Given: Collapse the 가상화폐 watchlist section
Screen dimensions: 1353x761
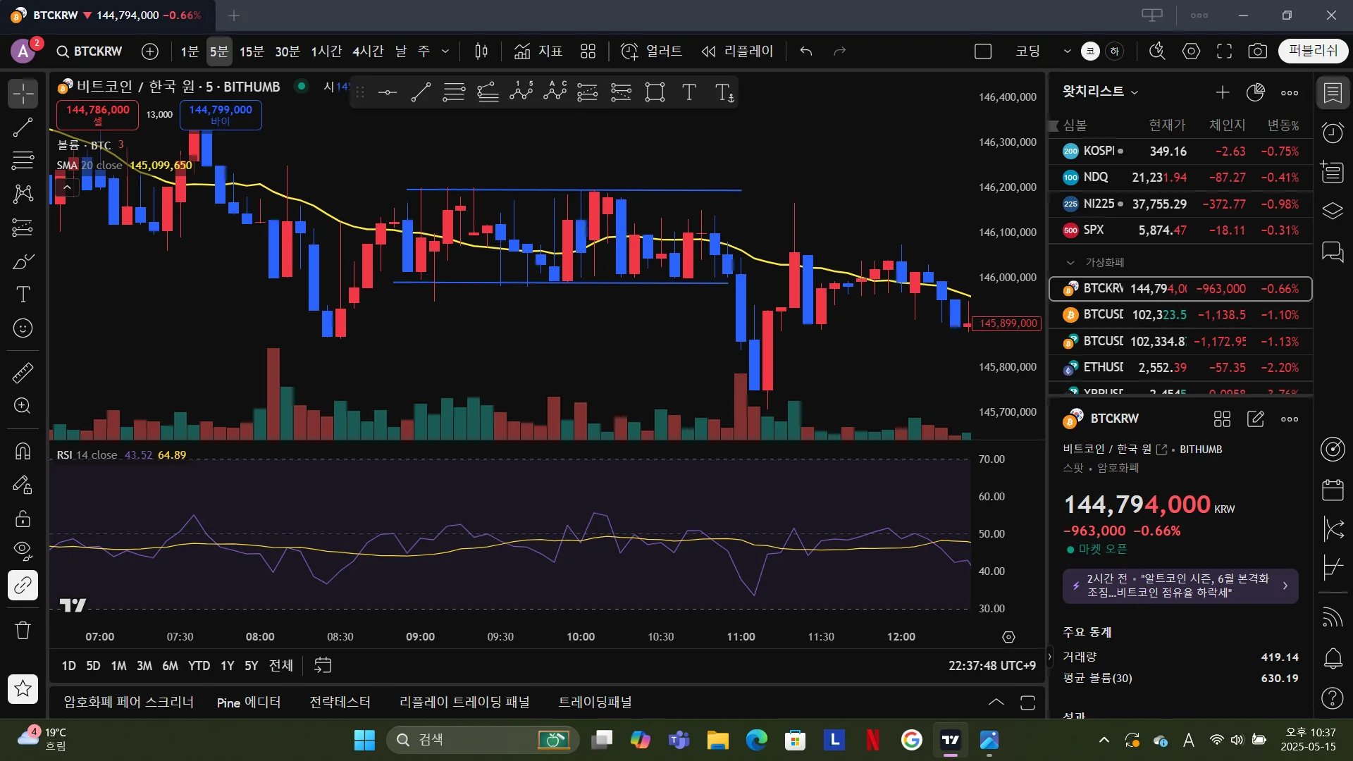Looking at the screenshot, I should point(1070,262).
